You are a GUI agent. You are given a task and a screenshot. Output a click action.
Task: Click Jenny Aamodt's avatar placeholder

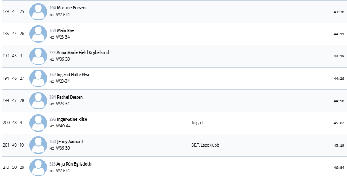coord(38,145)
